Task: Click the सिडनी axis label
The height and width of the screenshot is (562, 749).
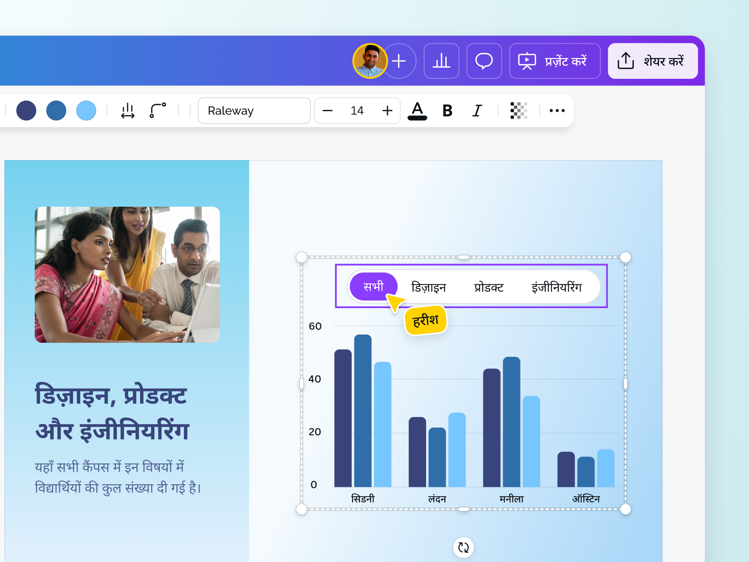Action: (363, 498)
